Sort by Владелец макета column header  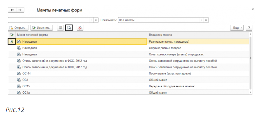coord(160,35)
